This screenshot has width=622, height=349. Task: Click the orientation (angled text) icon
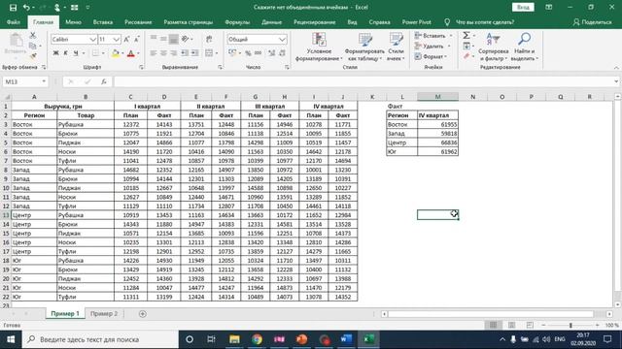[185, 39]
